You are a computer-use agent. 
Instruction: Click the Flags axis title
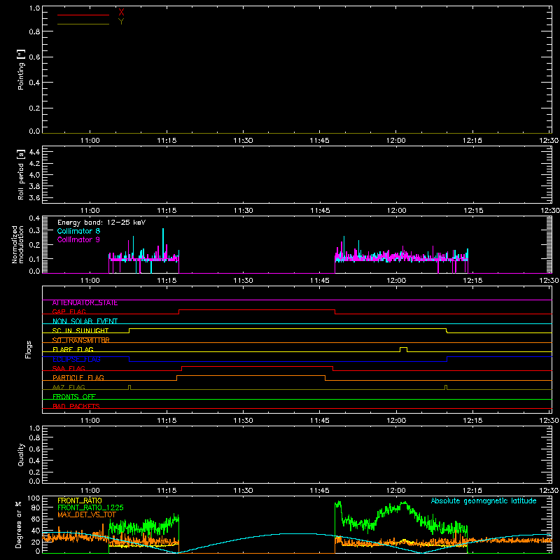pos(29,349)
